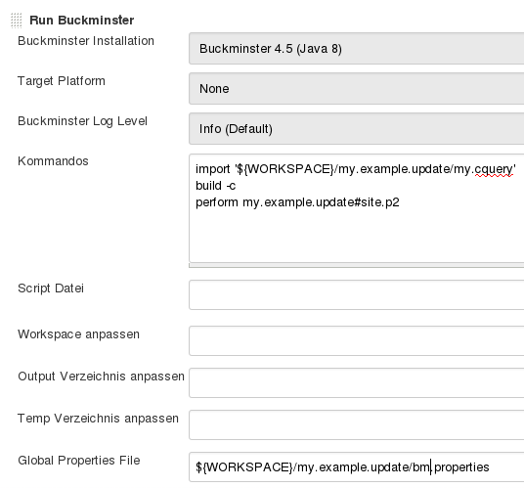Focus the Output Verzeichnis anpassen field

click(x=356, y=383)
